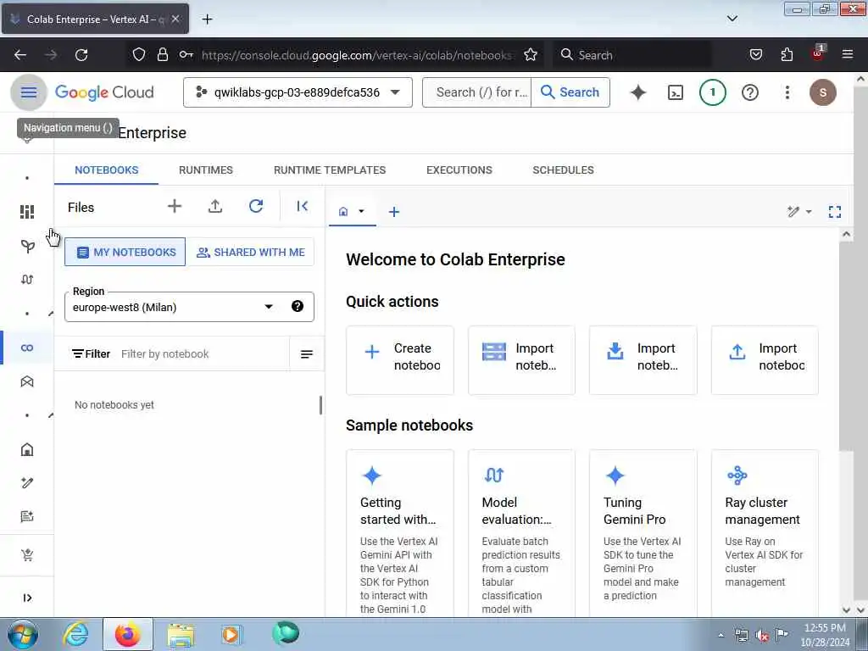Click the Create notebook quick action
Screen dimensions: 868x651
pos(400,359)
